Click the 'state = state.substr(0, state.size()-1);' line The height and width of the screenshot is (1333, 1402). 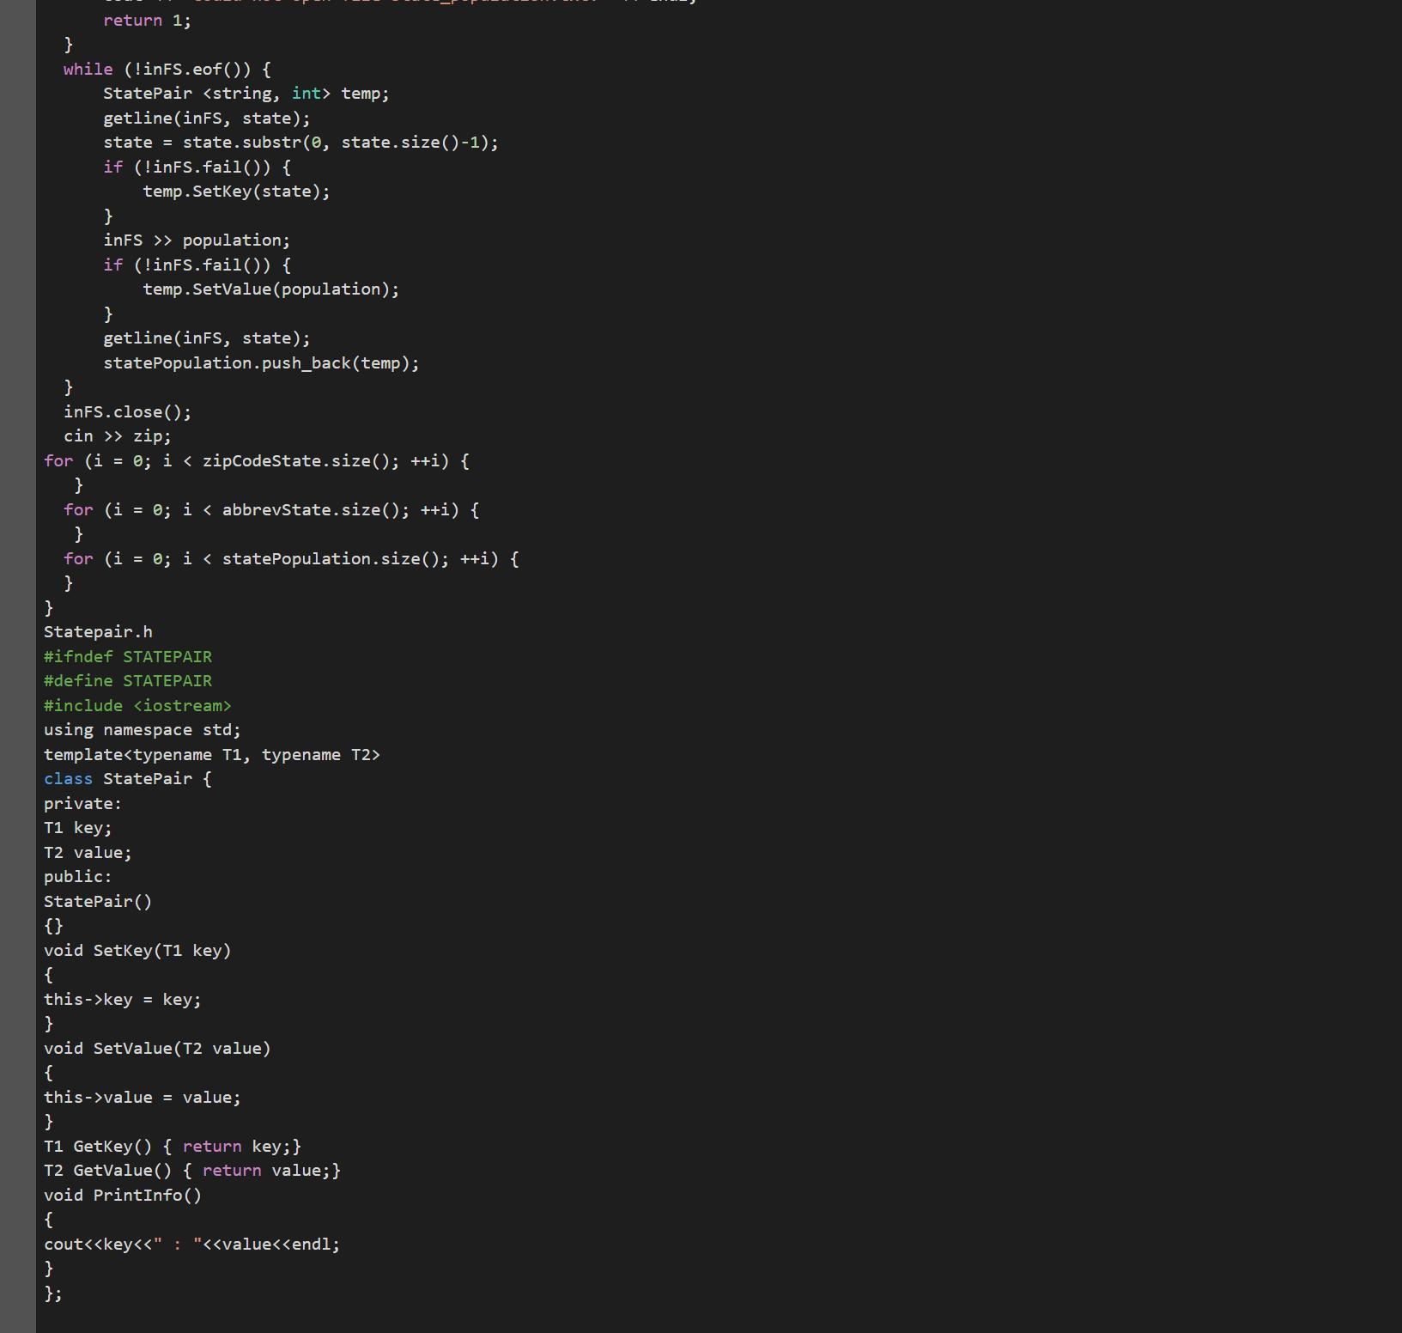[300, 143]
